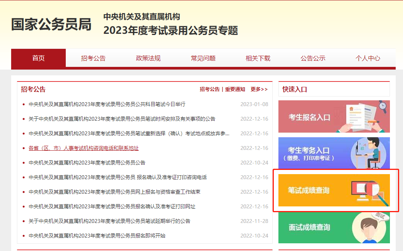Viewport: 403px width, 251px height.
Task: Open the 考生考务入口 banner
Action: (x=334, y=153)
